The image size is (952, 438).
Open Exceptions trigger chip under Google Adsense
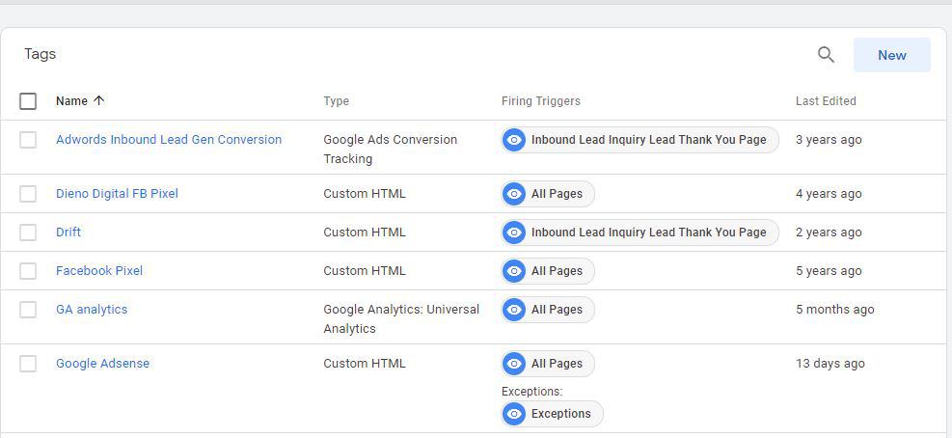coord(553,414)
